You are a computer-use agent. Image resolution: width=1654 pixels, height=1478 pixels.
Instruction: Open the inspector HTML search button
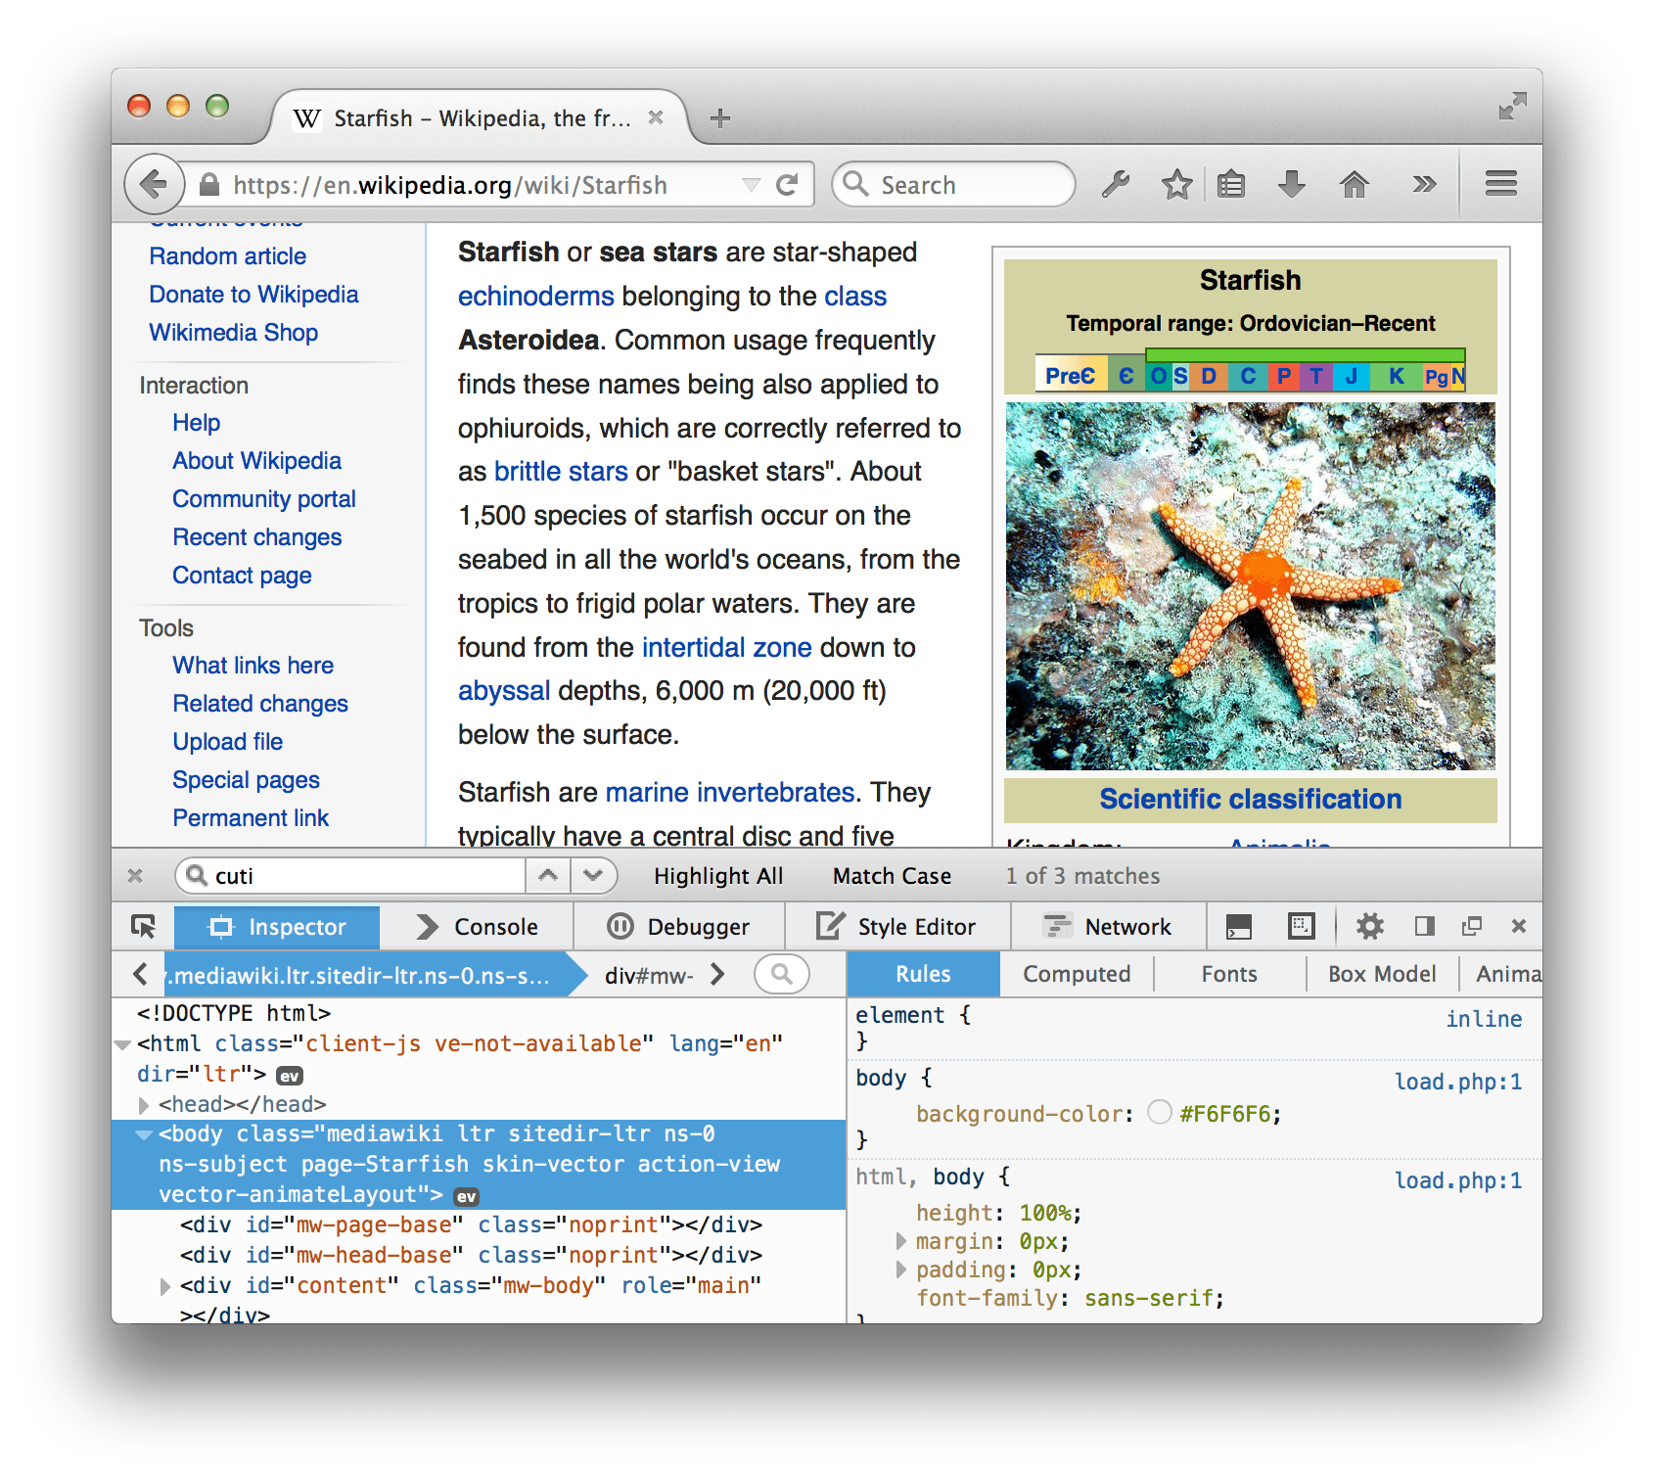[x=781, y=974]
